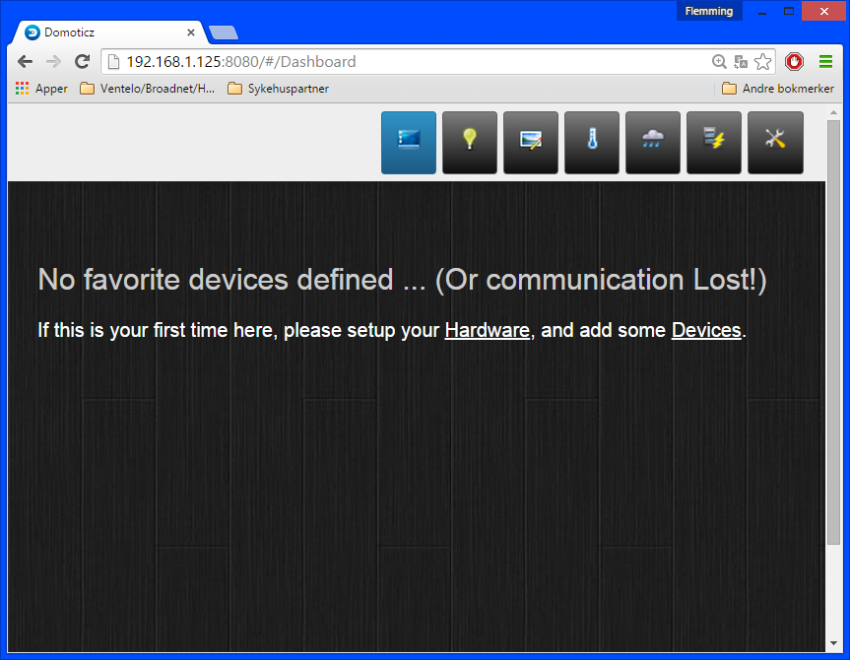Image resolution: width=850 pixels, height=660 pixels.
Task: Open the Temperature thermometer icon
Action: (x=592, y=143)
